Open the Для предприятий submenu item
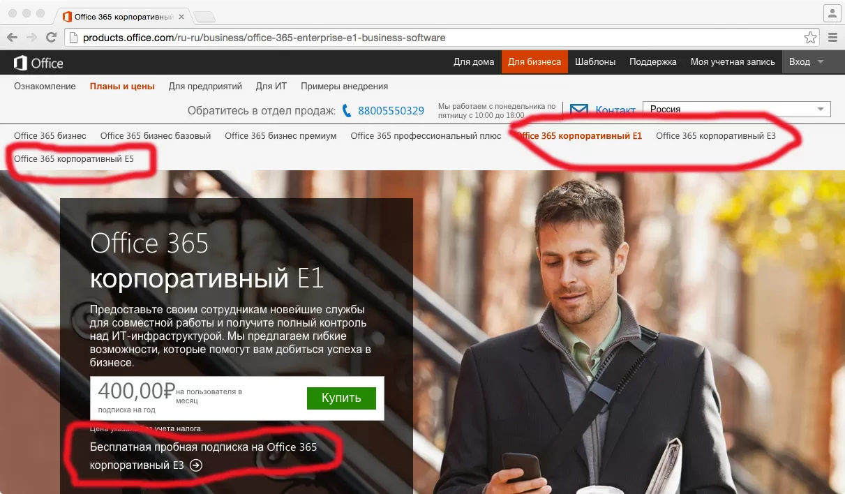The image size is (845, 494). tap(205, 87)
